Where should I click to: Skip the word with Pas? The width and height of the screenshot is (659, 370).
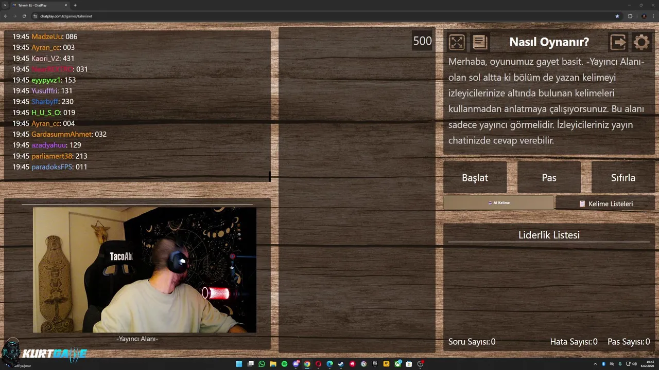point(549,178)
